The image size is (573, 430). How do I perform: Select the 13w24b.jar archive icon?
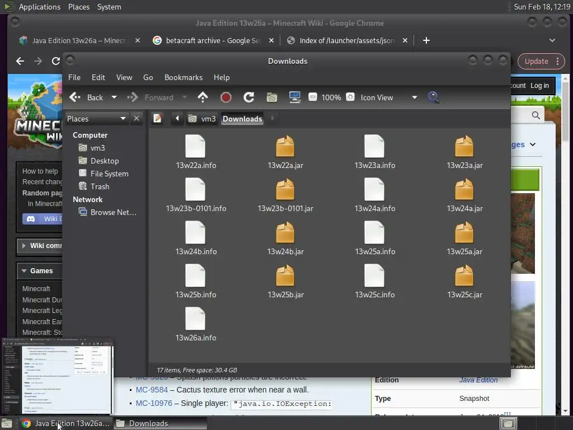(x=285, y=232)
